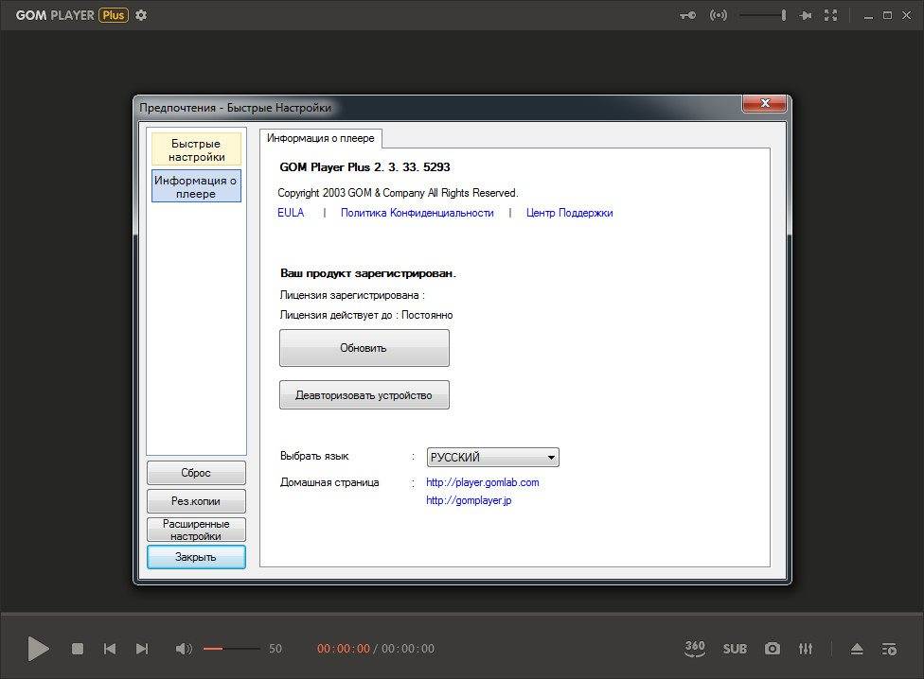Click the key icon in title bar
The height and width of the screenshot is (679, 924).
pos(687,15)
